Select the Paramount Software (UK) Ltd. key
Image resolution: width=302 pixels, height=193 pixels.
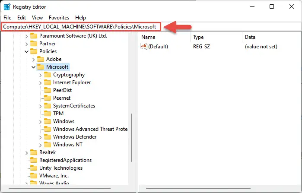pyautogui.click(x=73, y=36)
